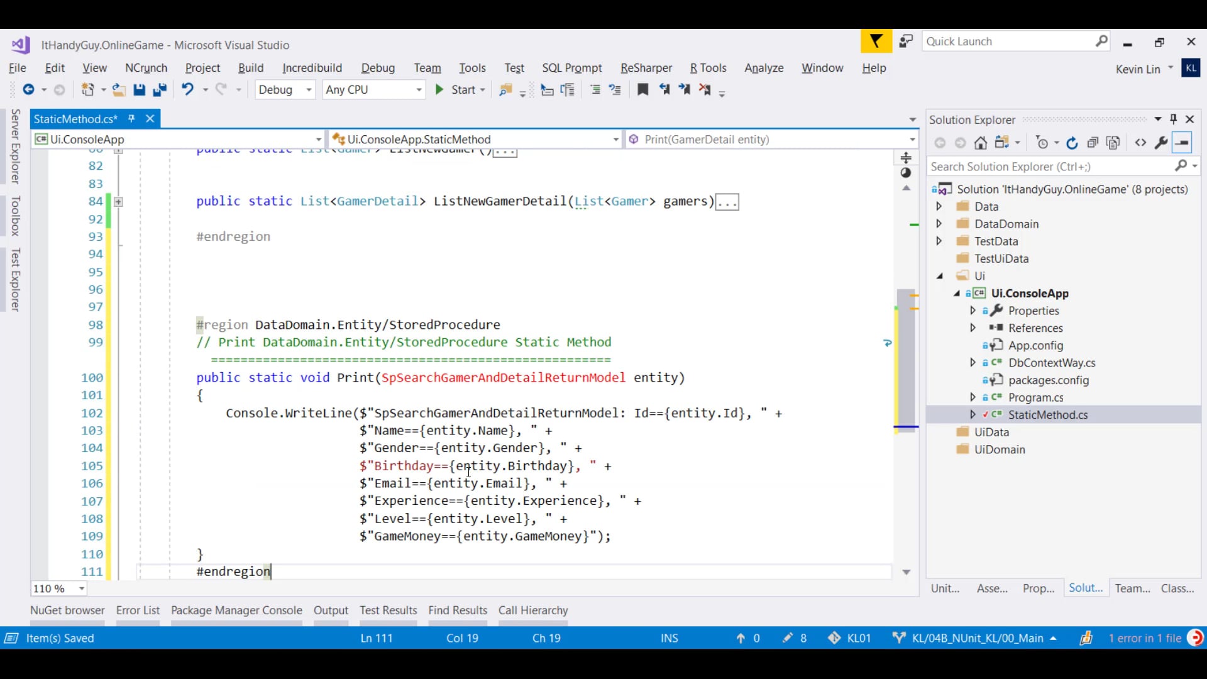Screen dimensions: 1207x679
Task: Expand the DataDomain folder node
Action: click(939, 224)
